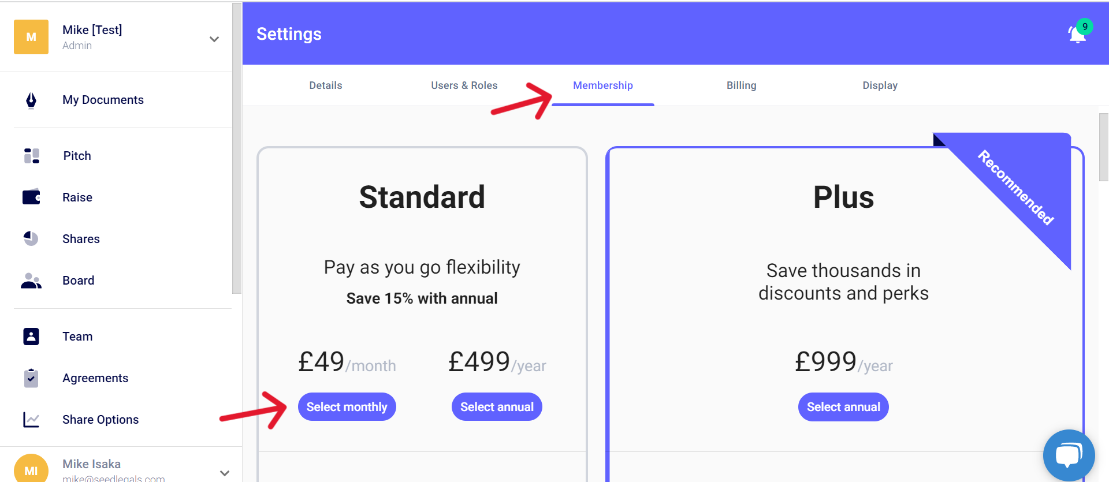This screenshot has height=482, width=1109.
Task: Open the chat support bubble
Action: click(x=1069, y=455)
